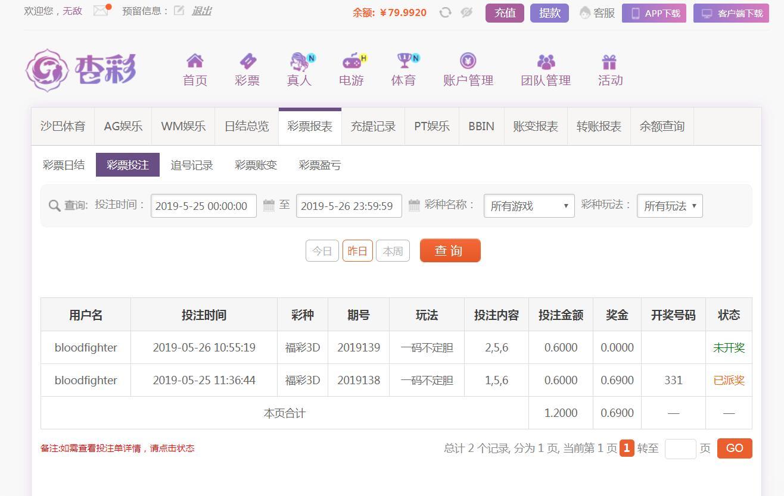Open 追号记录 sub-tab

tap(192, 165)
